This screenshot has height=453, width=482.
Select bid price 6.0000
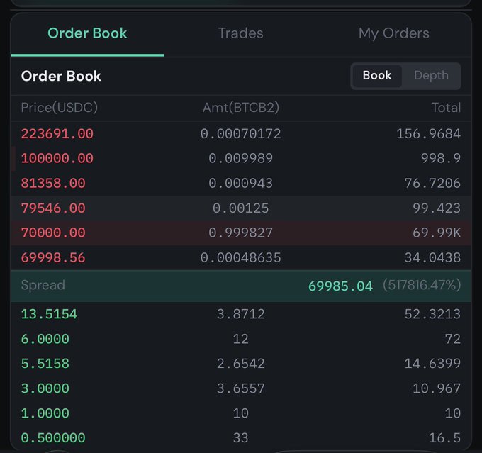(45, 339)
